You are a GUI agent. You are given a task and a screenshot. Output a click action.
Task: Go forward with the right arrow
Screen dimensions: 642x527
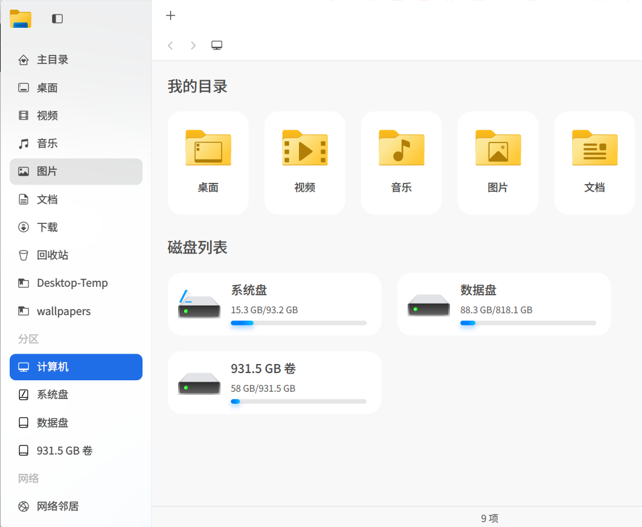pos(193,45)
